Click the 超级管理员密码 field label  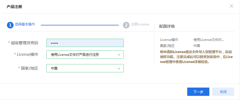click(x=25, y=43)
